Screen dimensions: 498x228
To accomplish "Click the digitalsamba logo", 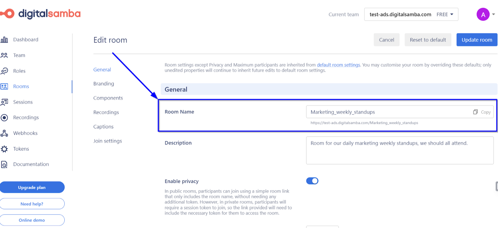I will (41, 13).
